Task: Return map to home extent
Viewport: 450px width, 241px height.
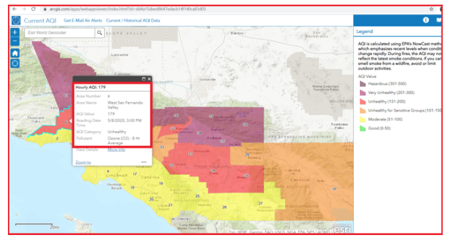Action: (x=15, y=53)
